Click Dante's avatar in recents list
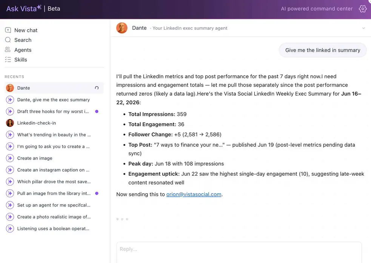Image resolution: width=371 pixels, height=263 pixels. tap(10, 88)
